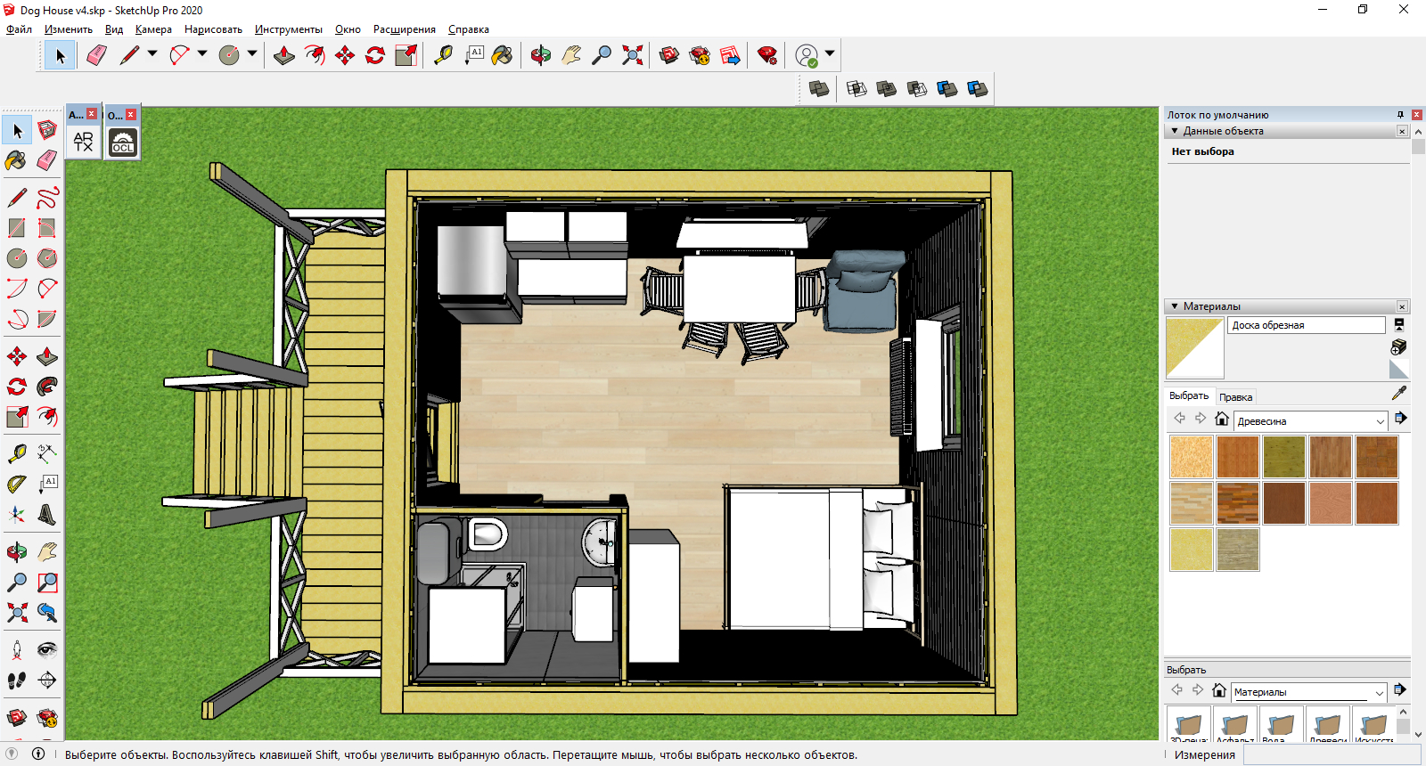Collapse the Данные объекта panel

coord(1175,131)
